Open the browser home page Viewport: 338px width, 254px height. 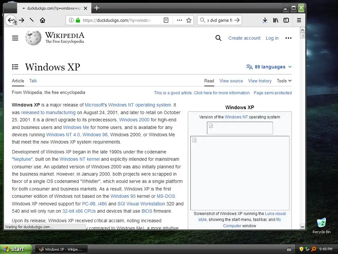pos(43,20)
